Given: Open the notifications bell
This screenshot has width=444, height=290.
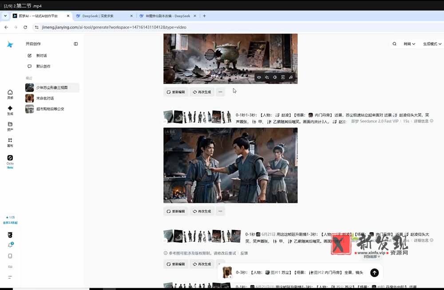Looking at the screenshot, I should point(10,245).
